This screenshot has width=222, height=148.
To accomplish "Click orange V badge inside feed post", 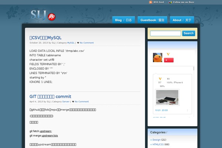I will [x=160, y=79].
